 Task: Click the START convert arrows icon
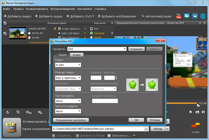coord(196,125)
